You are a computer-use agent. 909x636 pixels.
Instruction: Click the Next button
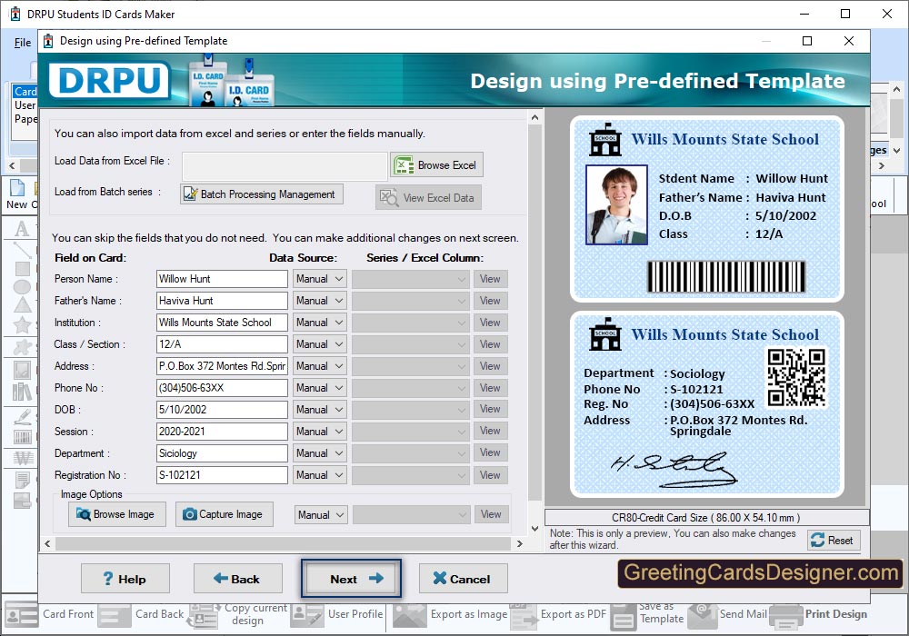(x=351, y=579)
